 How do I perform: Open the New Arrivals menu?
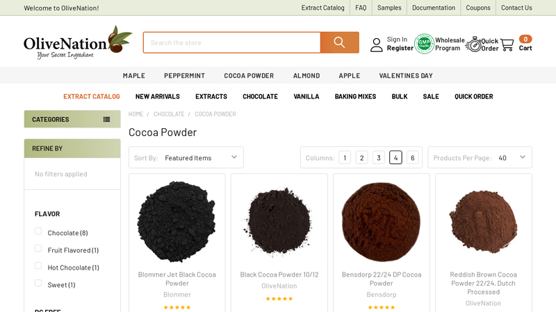(x=158, y=96)
